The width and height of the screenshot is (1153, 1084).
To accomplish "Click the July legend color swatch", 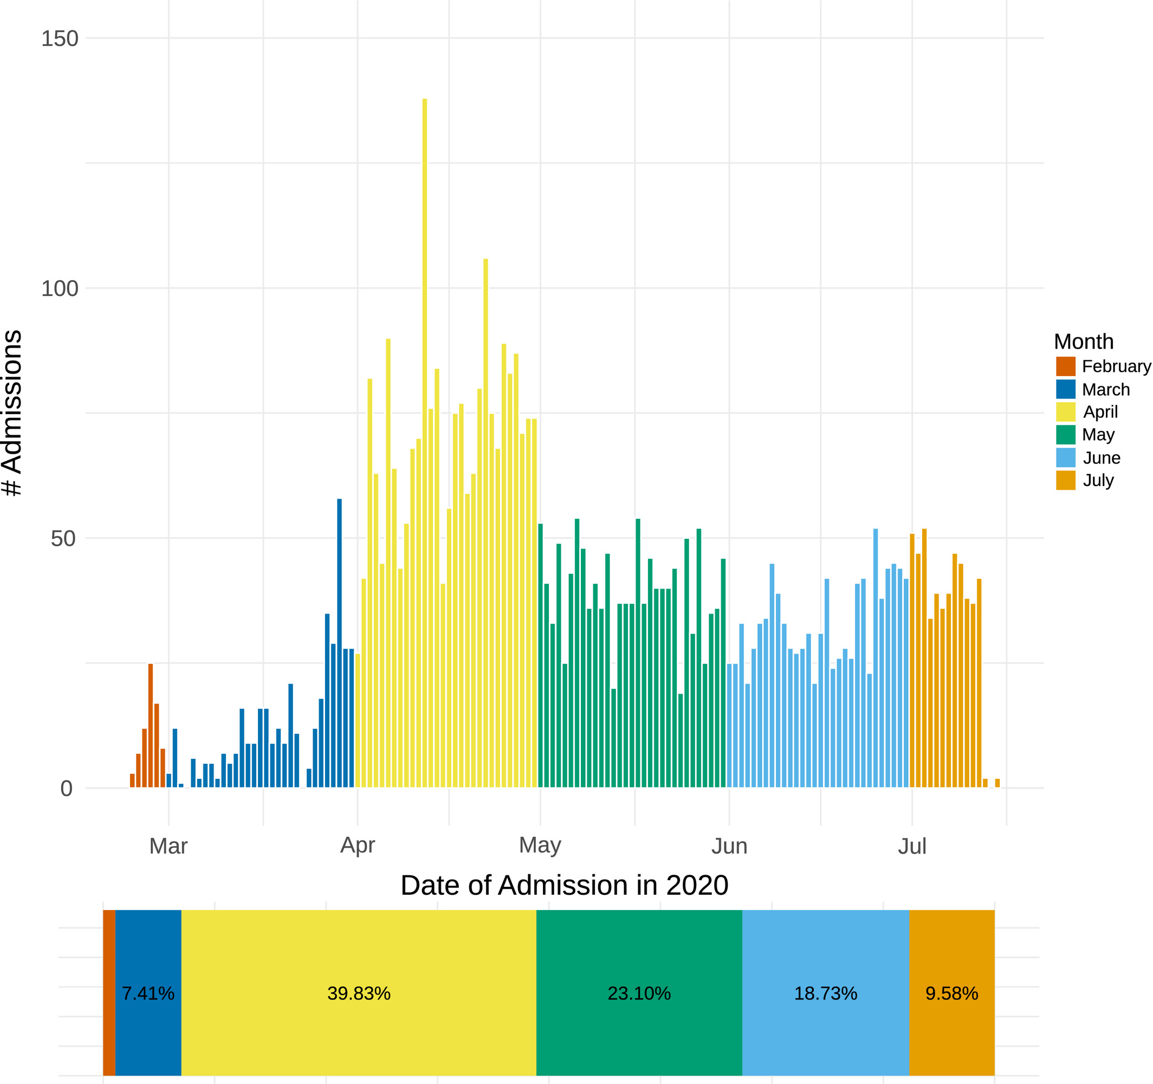I will click(1065, 481).
